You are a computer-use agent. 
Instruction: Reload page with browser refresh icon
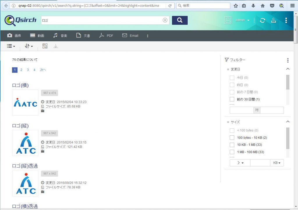tap(170, 6)
